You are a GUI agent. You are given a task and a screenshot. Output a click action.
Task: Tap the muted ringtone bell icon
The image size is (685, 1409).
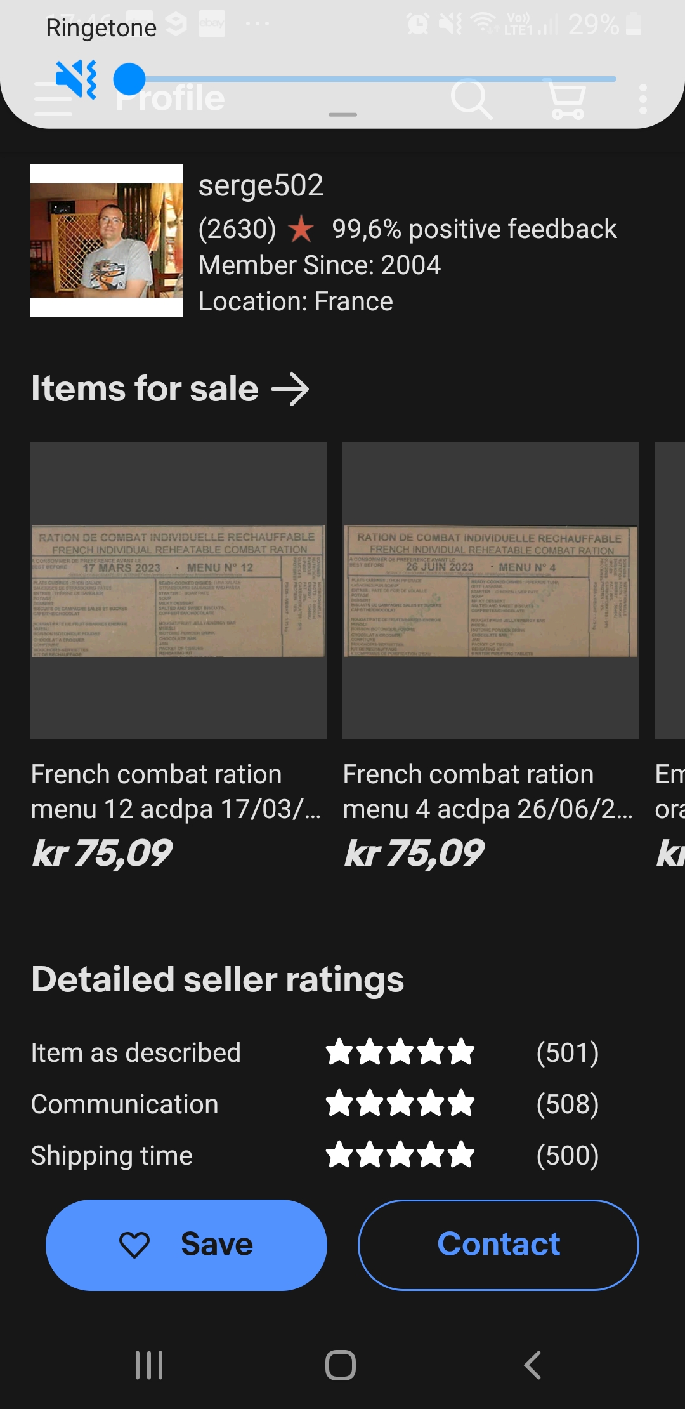[x=76, y=79]
